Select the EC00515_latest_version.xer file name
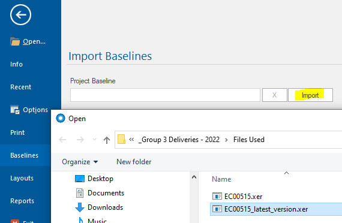This screenshot has height=223, width=342. pos(266,209)
